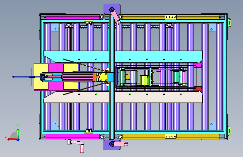Select the yellow-green motor in taping head

coord(145,80)
